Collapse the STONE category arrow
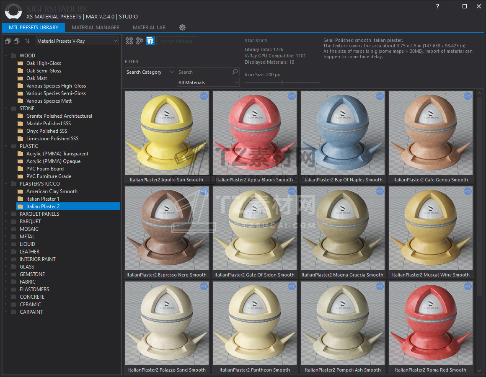This screenshot has width=486, height=377. tap(6, 108)
